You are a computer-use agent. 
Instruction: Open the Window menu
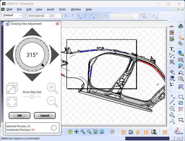76,9
